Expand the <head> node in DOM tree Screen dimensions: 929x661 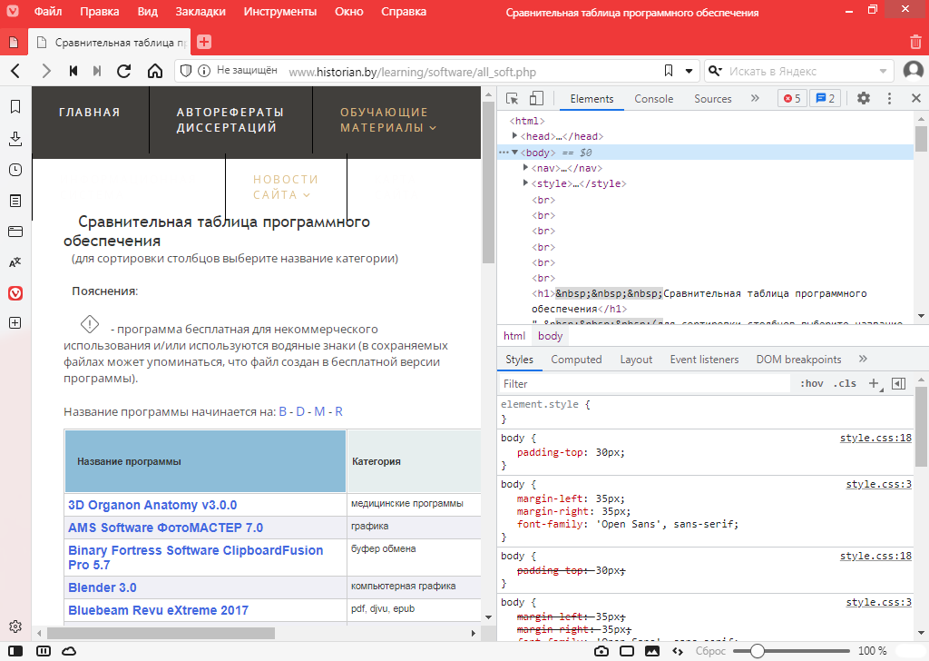(515, 136)
